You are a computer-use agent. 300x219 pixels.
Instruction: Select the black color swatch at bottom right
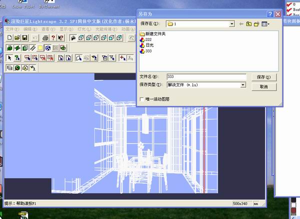click(x=293, y=200)
